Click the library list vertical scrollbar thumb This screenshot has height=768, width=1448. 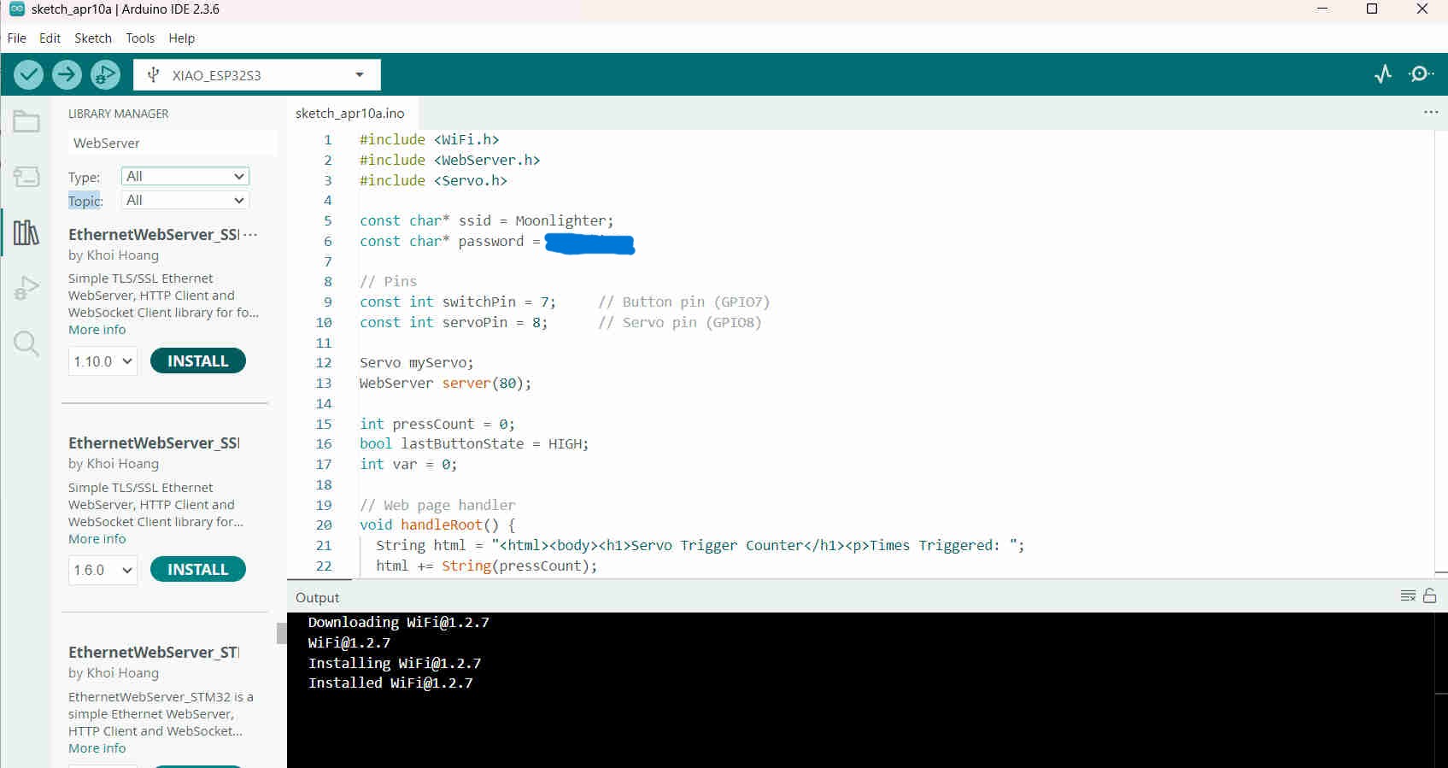point(281,633)
